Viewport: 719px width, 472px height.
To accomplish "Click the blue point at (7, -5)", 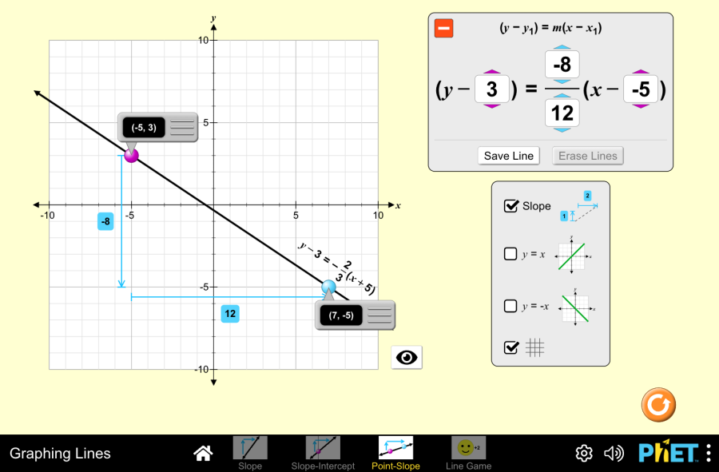I will click(328, 287).
